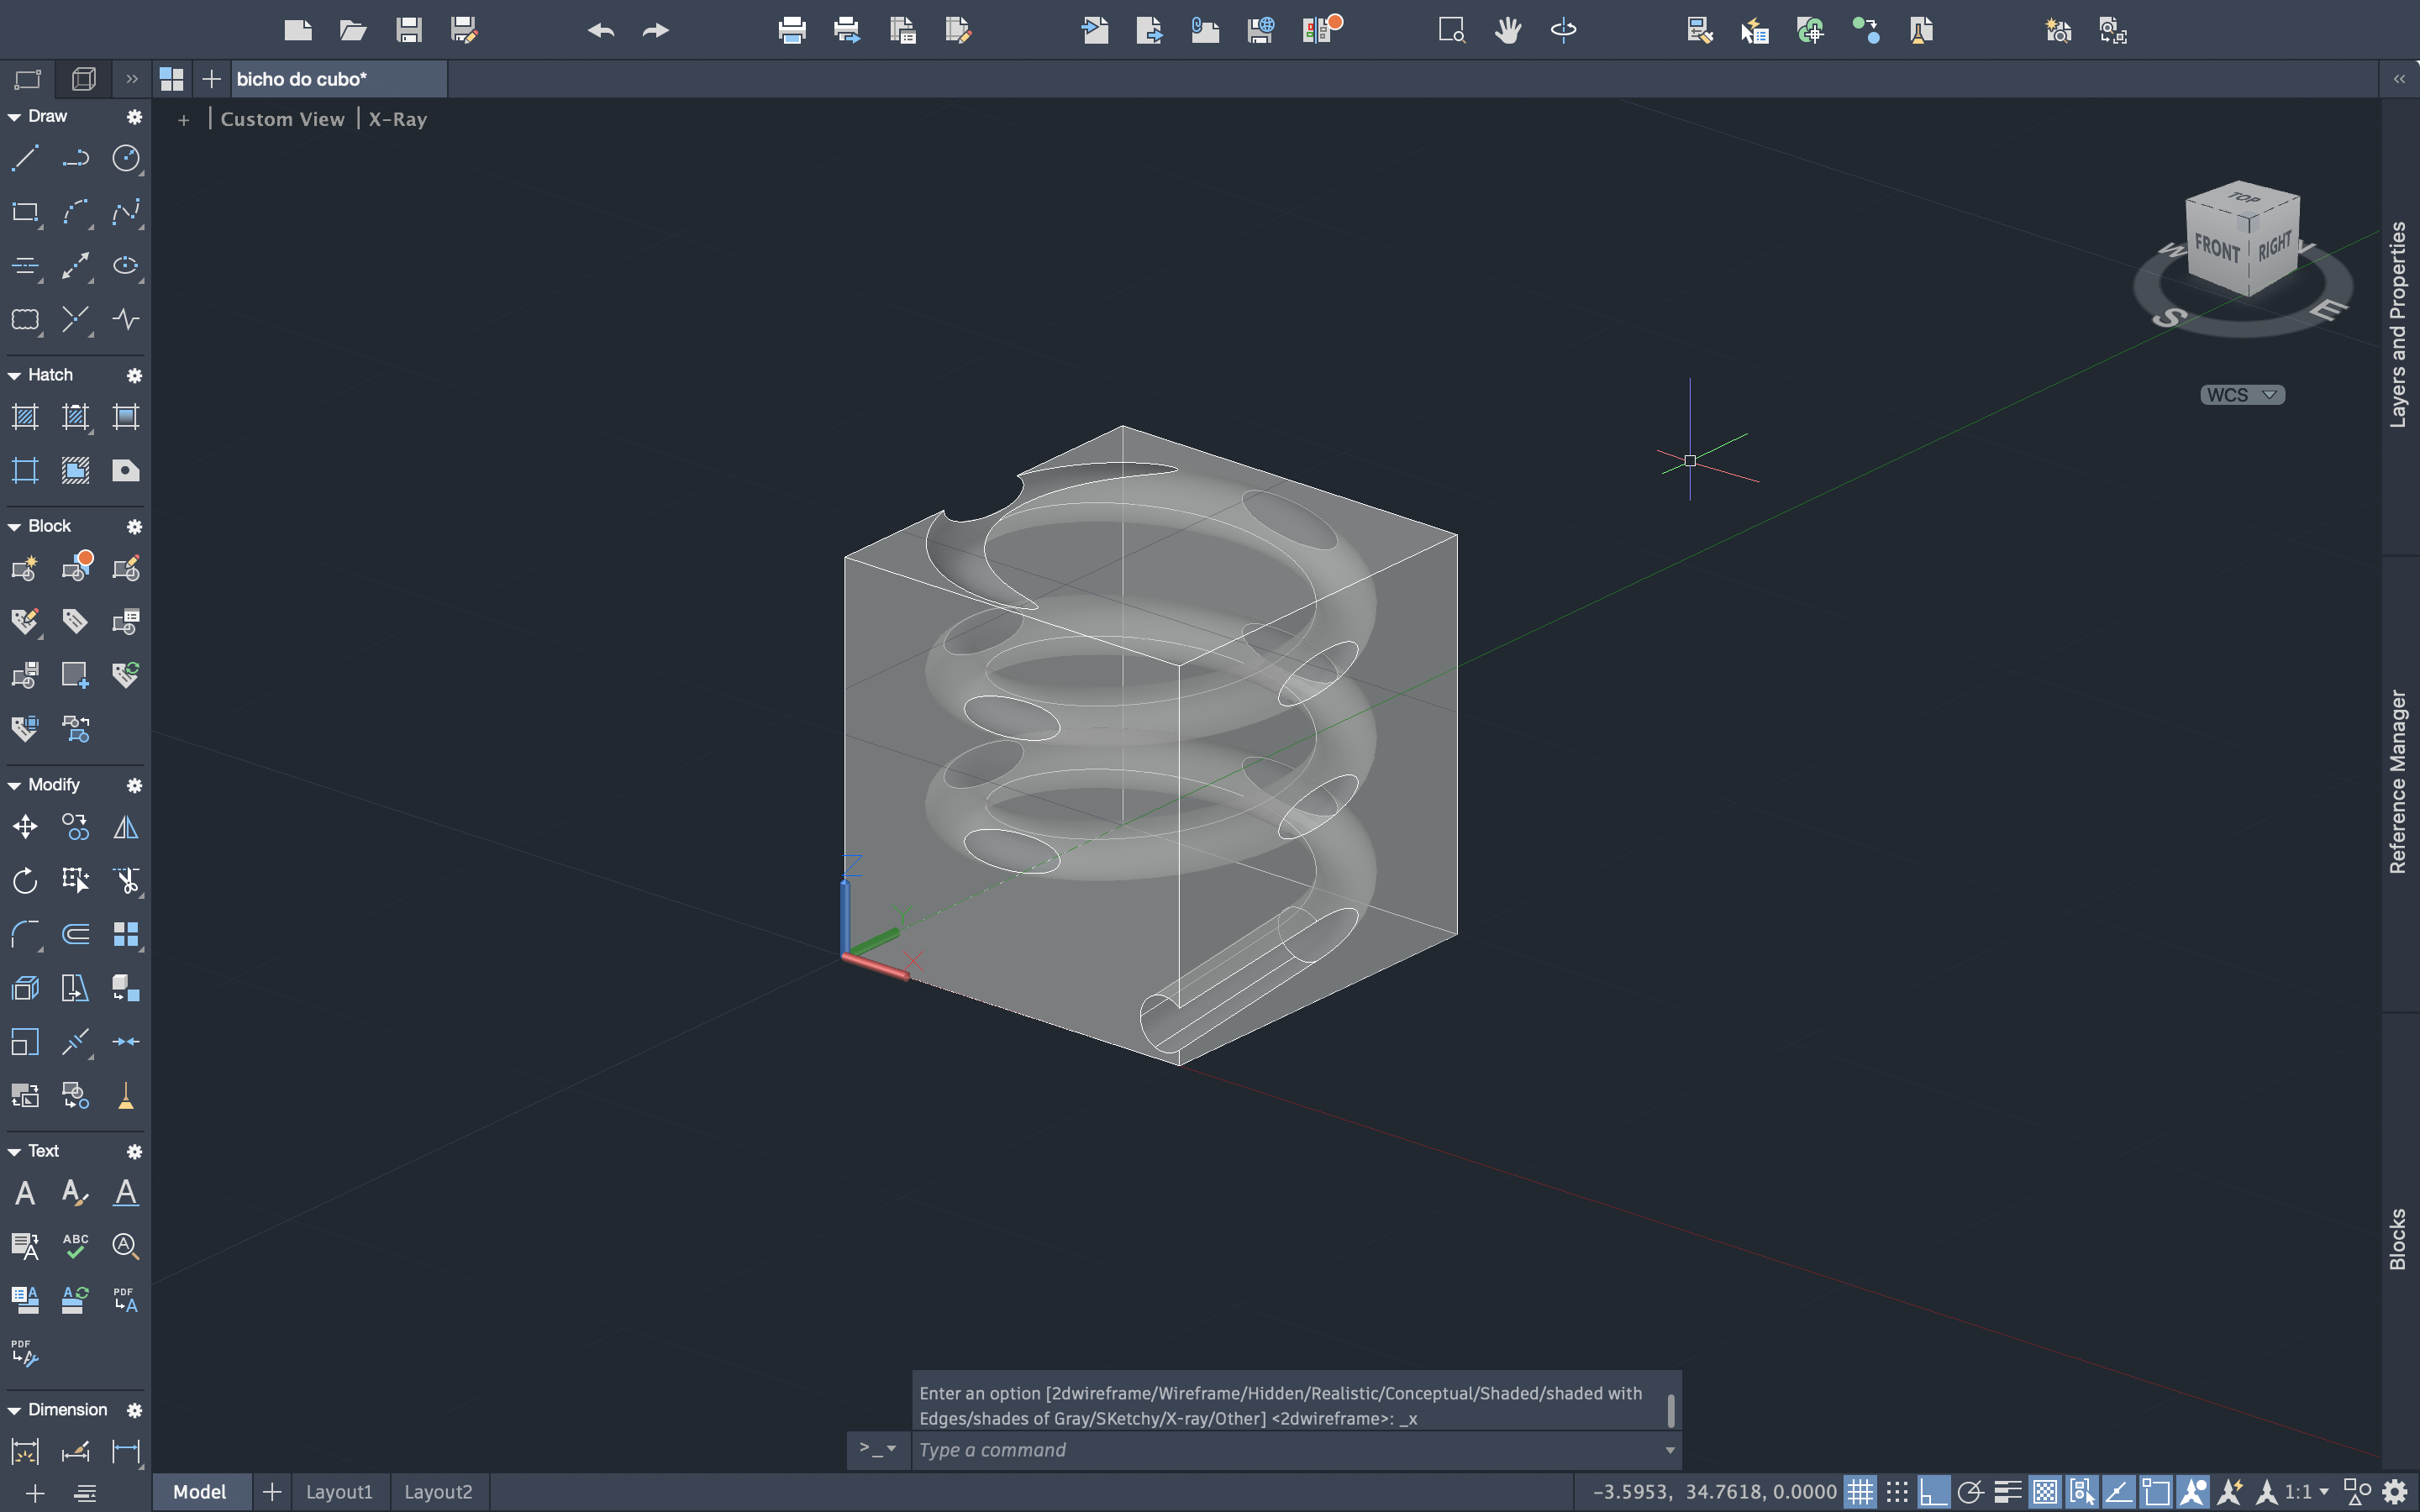The height and width of the screenshot is (1512, 2420).
Task: Select the Copy tool in Modify panel
Action: [76, 827]
